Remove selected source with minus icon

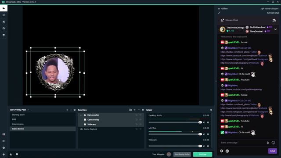pyautogui.click(x=139, y=110)
